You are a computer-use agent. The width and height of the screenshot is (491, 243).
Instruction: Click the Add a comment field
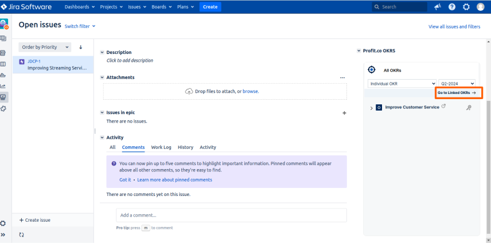231,215
